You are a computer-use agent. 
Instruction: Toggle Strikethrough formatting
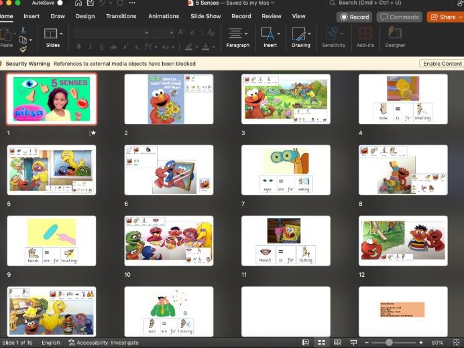113,46
